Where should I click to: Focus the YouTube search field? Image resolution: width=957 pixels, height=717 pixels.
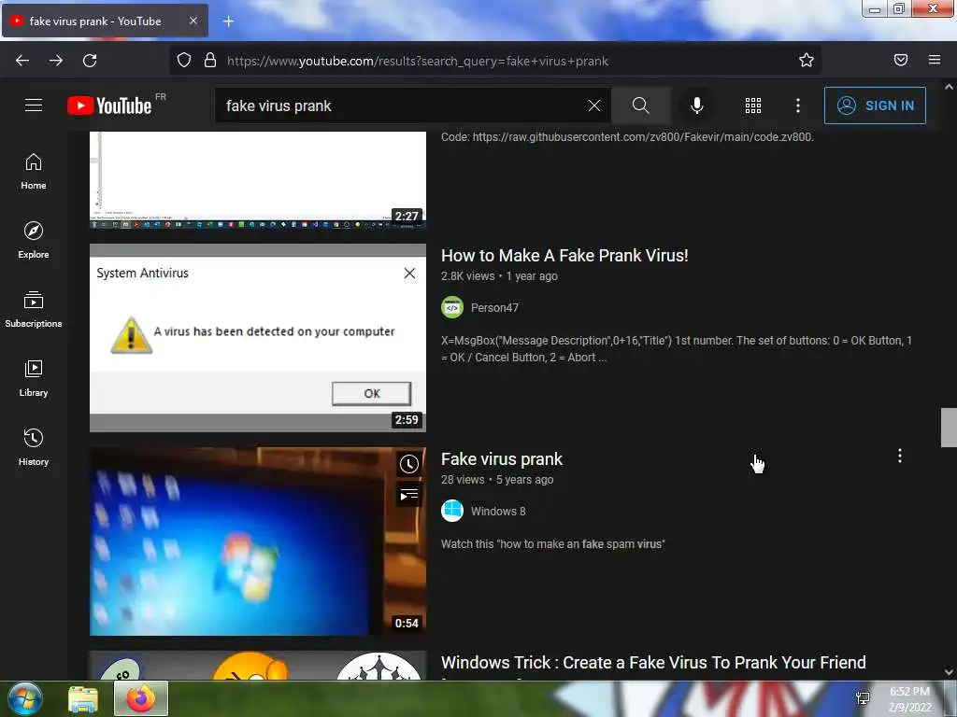coord(400,105)
